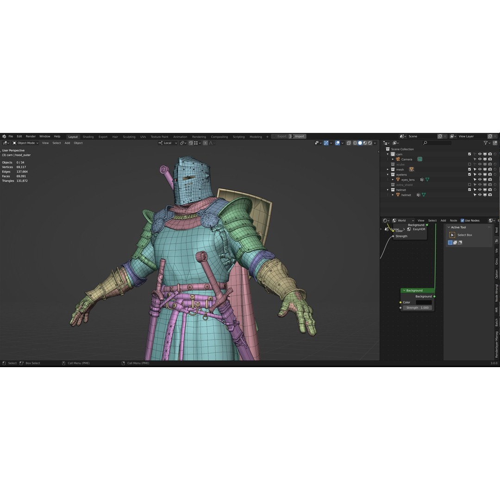Click the EasyHDR world icon in breadcrumb
Screen dimensions: 500x500
pyautogui.click(x=409, y=229)
